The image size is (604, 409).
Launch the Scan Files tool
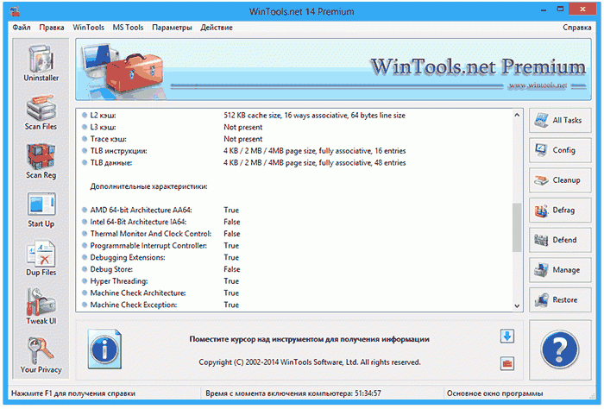pyautogui.click(x=41, y=111)
